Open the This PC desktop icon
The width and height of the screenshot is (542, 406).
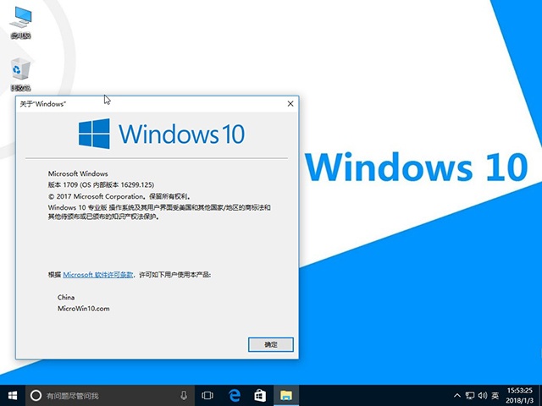pos(20,23)
